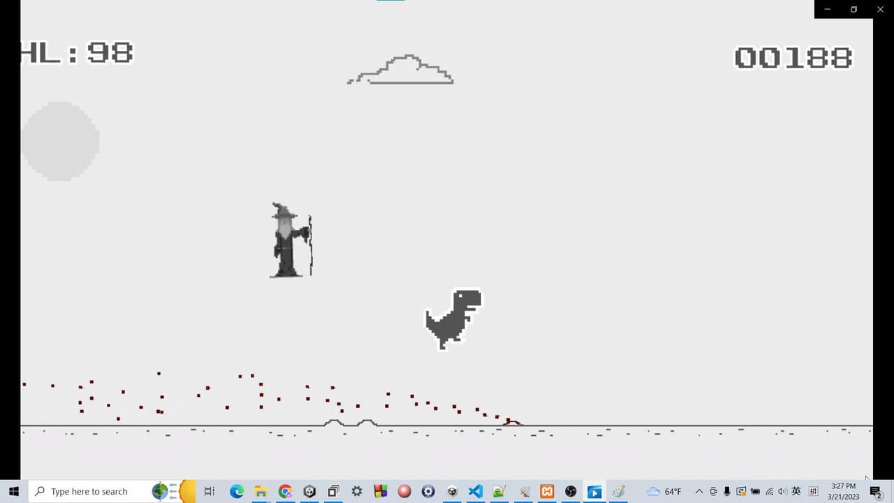Minimize the game window
This screenshot has width=894, height=503.
click(828, 9)
